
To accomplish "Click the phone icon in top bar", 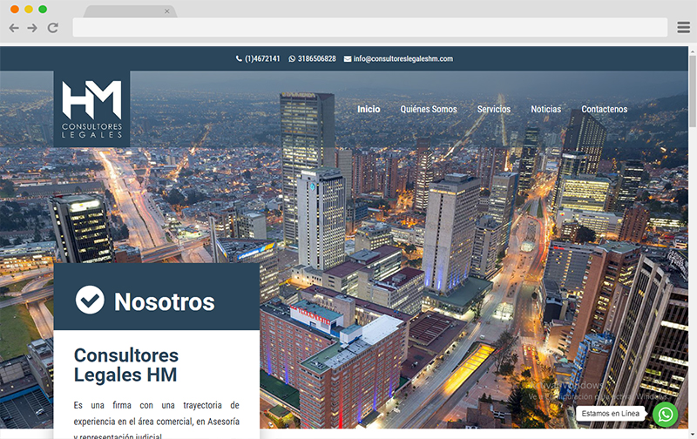I will [239, 58].
